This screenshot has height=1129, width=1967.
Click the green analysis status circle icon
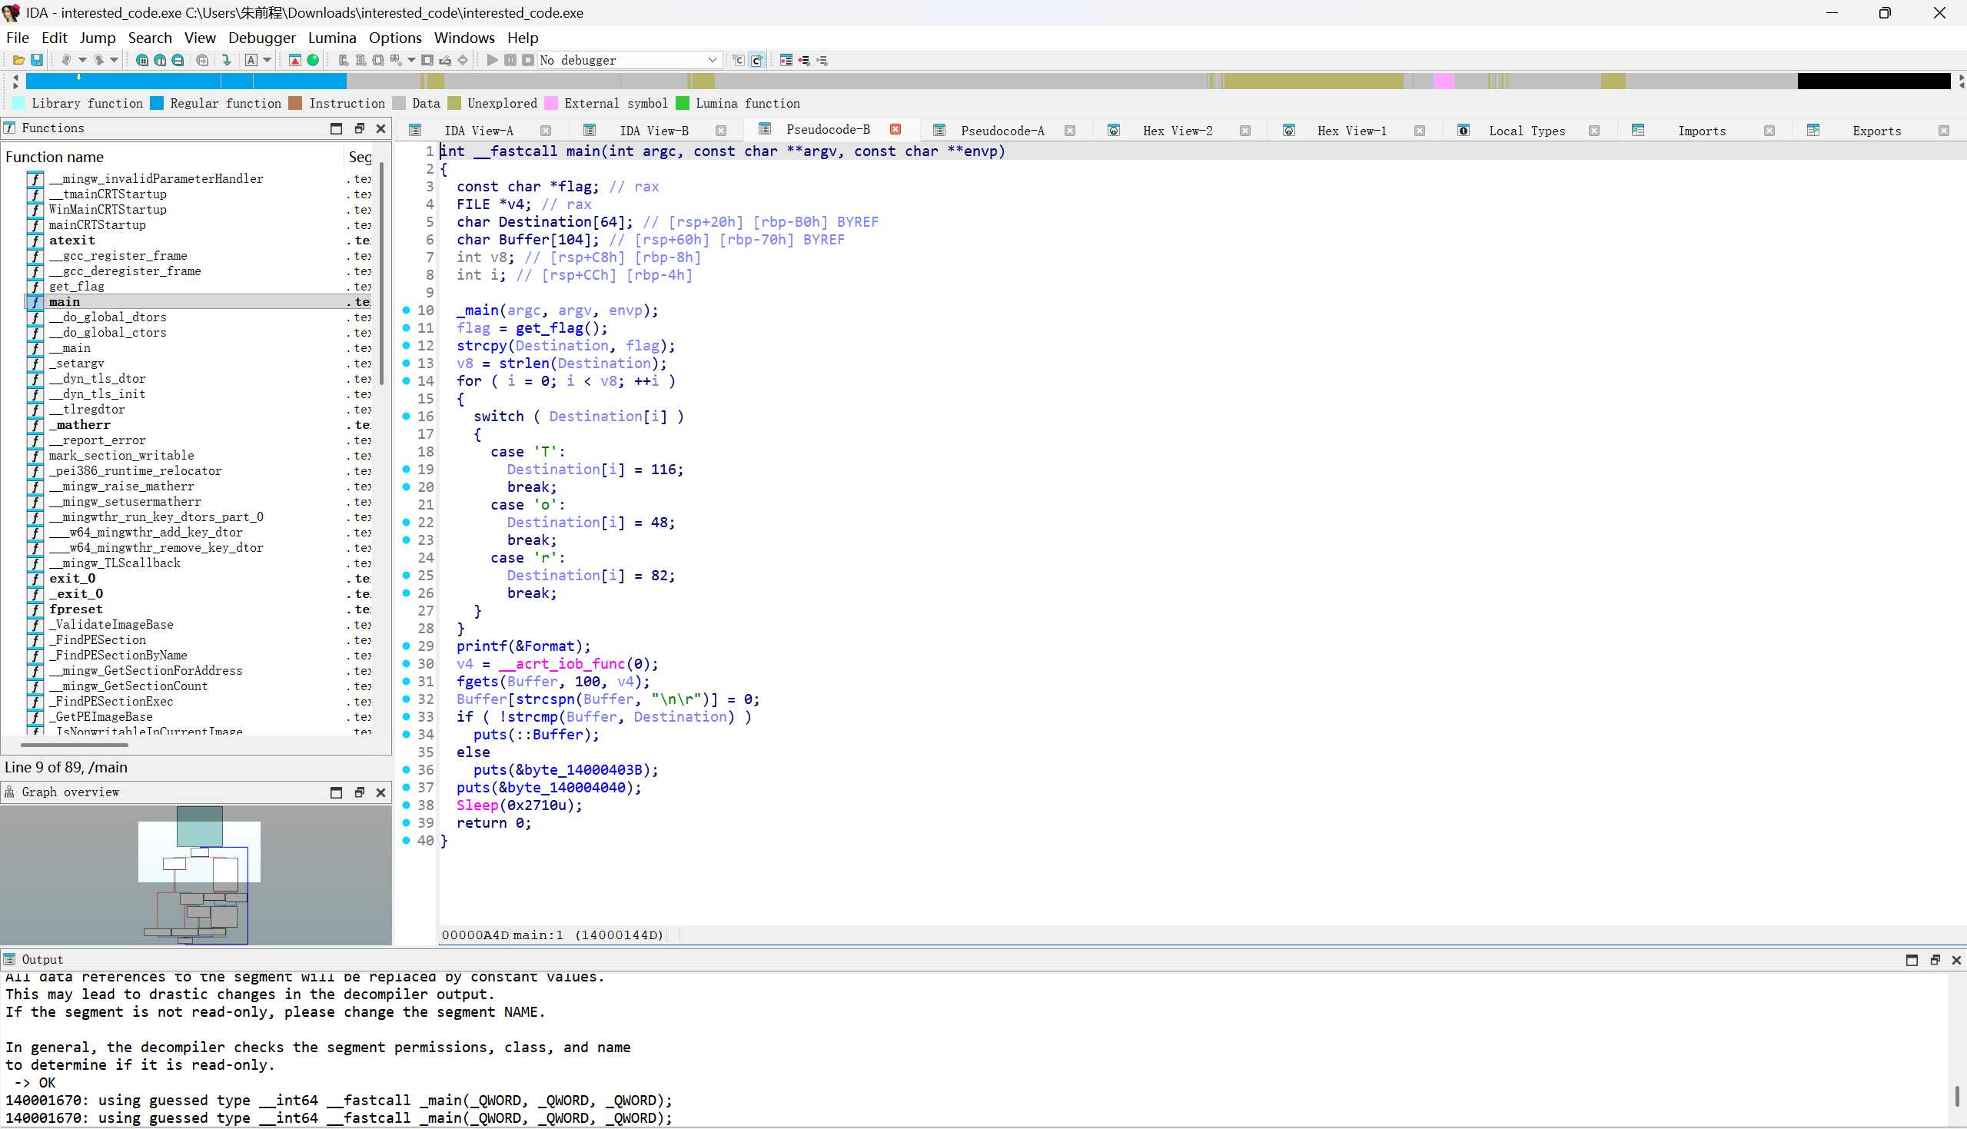pos(314,60)
